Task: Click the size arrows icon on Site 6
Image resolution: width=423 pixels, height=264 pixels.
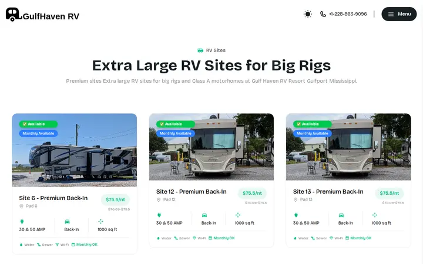Action: 100,221
